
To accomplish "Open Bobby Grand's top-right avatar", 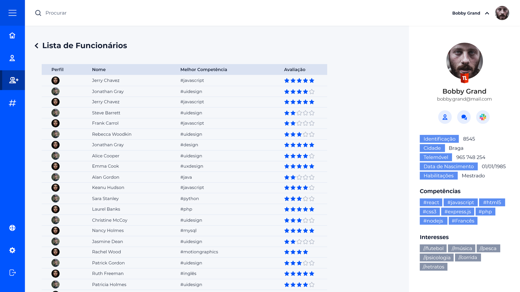I will 502,13.
